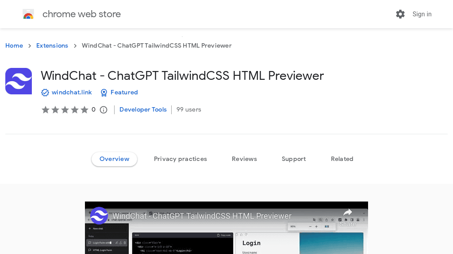Open the Overview tab
Screen dimensions: 453x254
click(x=115, y=159)
